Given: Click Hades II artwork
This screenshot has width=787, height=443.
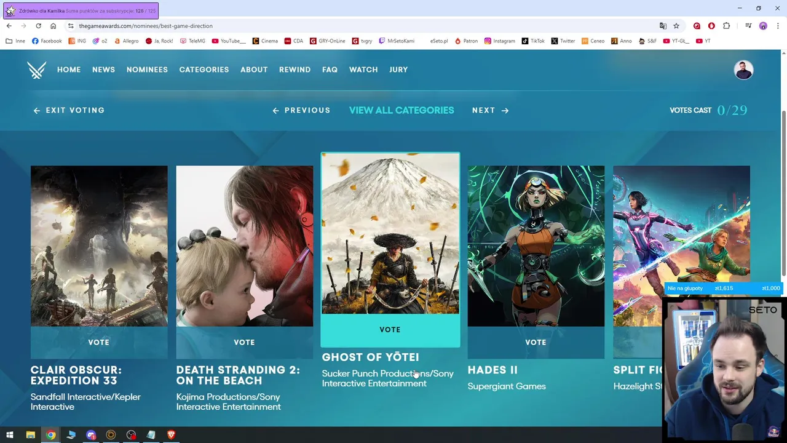Looking at the screenshot, I should click(x=536, y=246).
